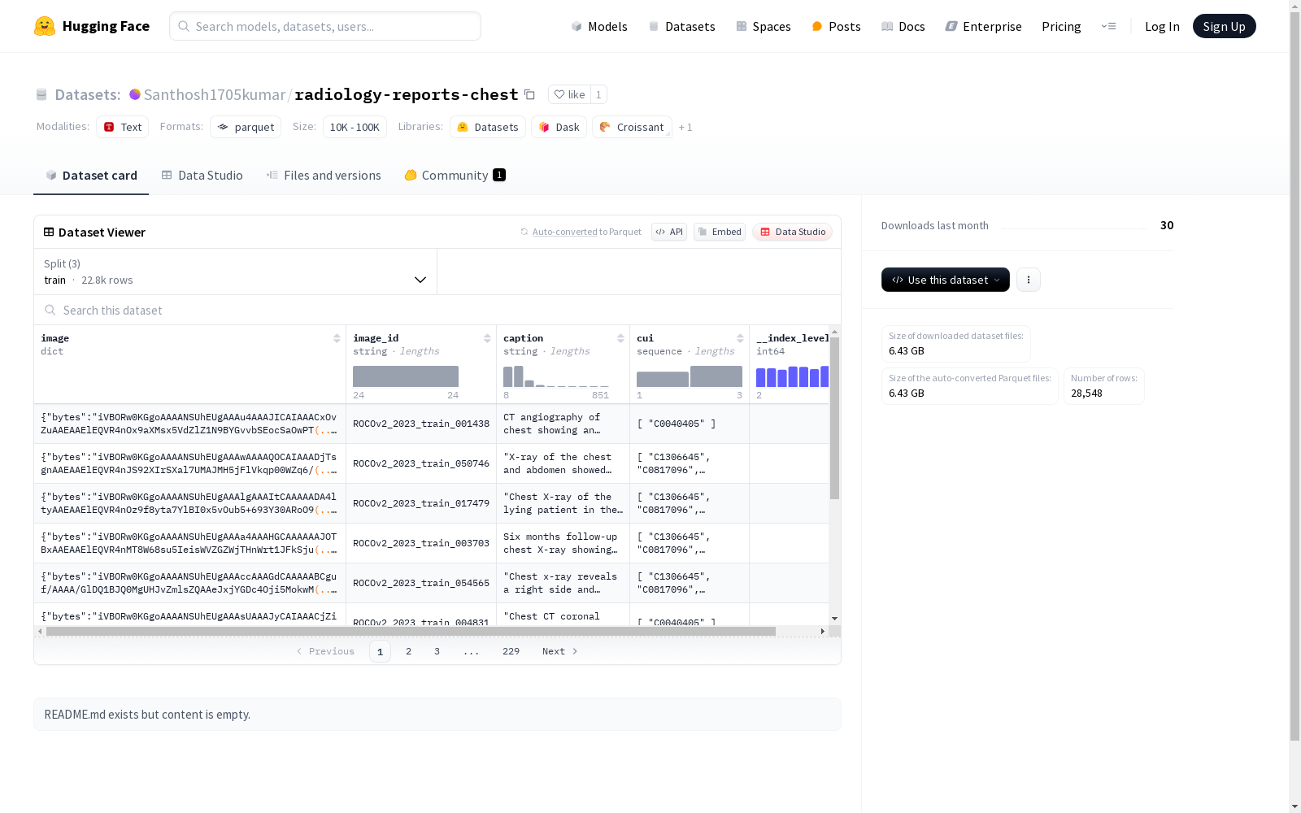Click the Santhosh1705kumar avatar icon
Screen dimensions: 1301x813
point(135,94)
